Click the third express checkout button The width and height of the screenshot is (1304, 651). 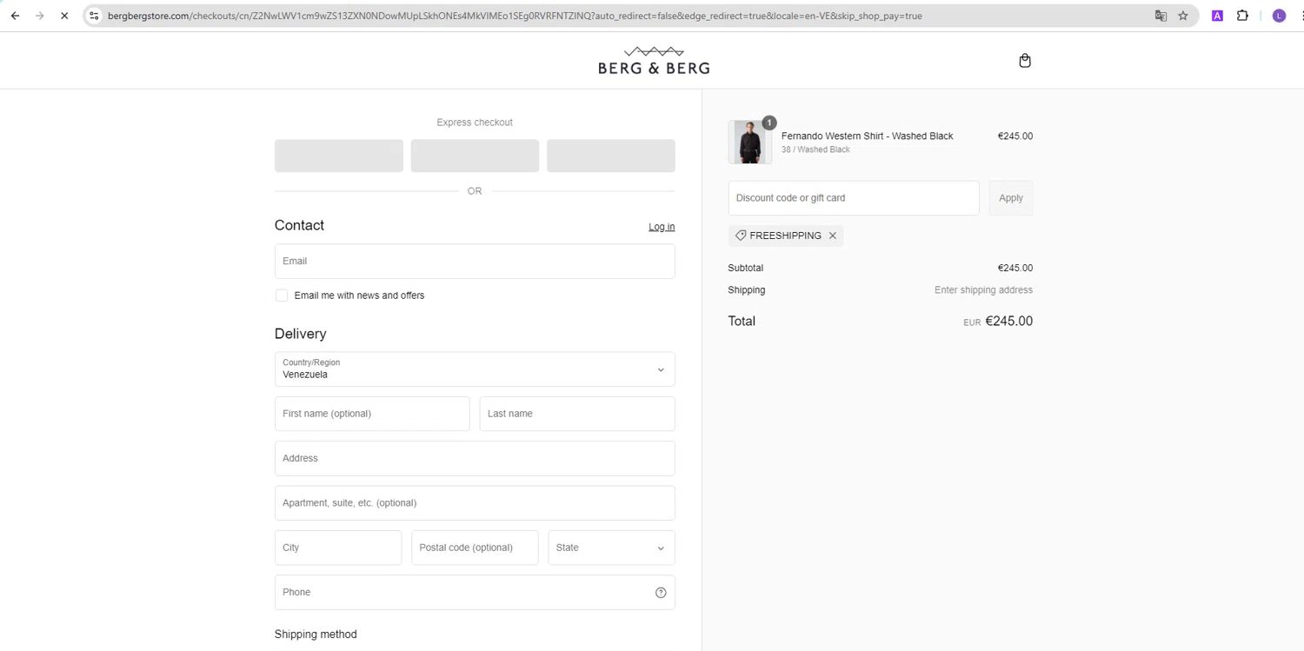coord(611,156)
